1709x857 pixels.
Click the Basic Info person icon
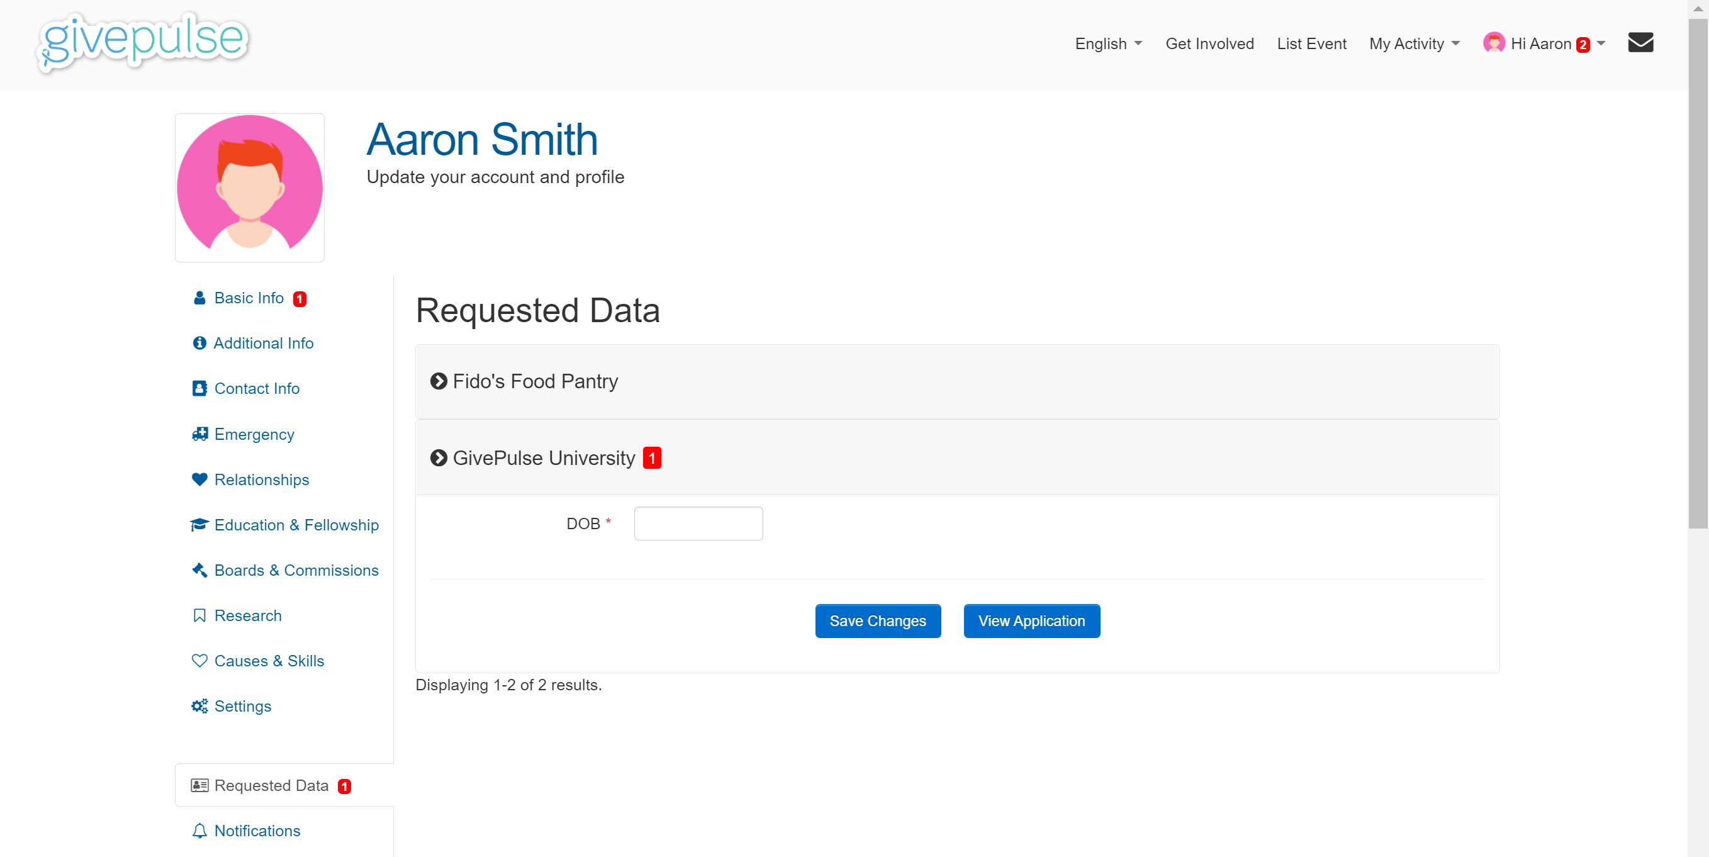pos(199,298)
